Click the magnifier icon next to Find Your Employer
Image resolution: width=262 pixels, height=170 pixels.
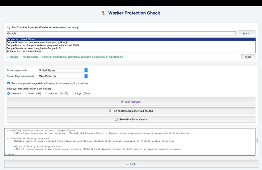[8, 27]
